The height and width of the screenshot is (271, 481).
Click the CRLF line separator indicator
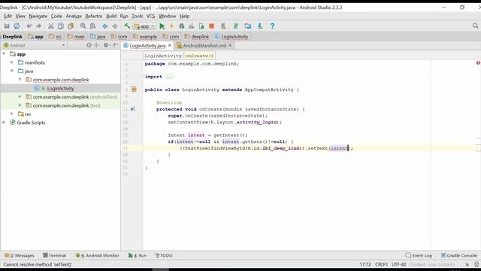click(381, 264)
